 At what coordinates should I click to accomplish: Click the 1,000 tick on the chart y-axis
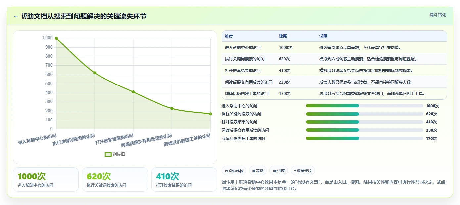(47, 38)
